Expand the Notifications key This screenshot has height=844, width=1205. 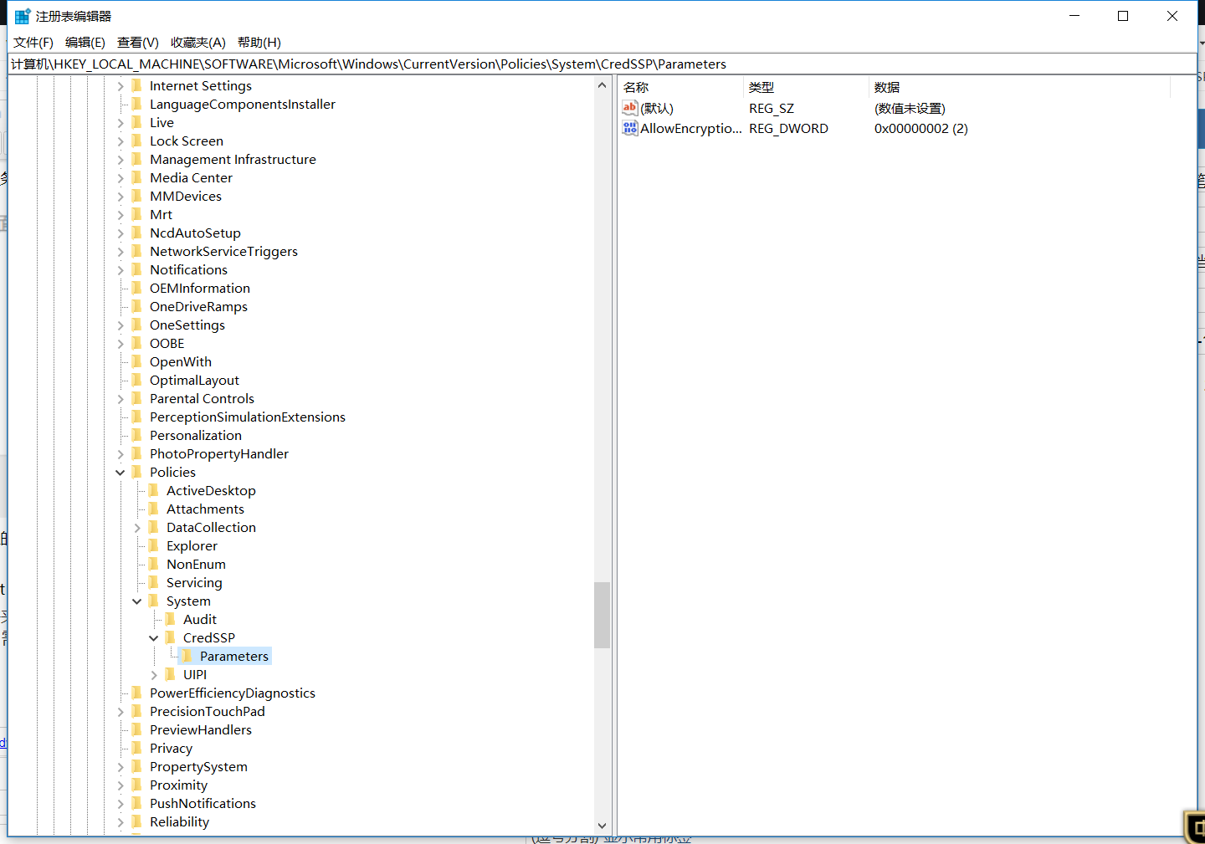120,270
